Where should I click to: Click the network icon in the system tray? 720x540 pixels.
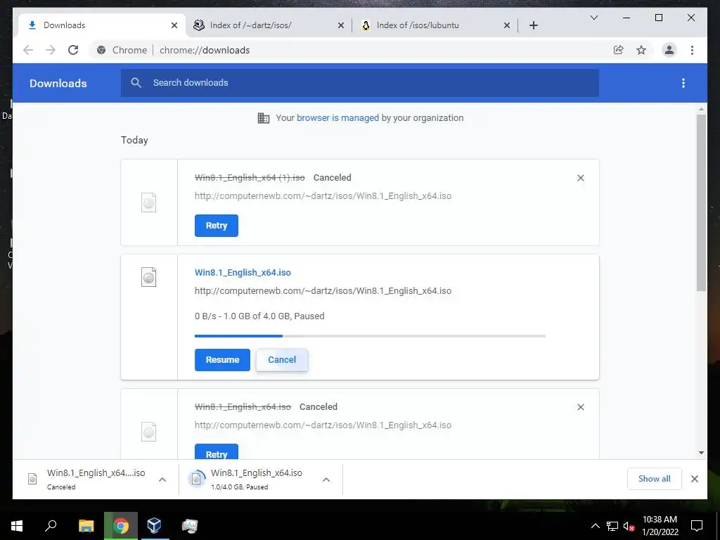pos(612,526)
